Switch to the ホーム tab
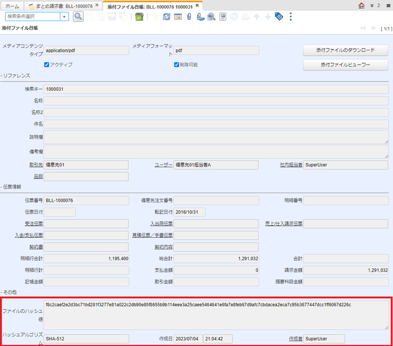This screenshot has width=393, height=346. 12,6
